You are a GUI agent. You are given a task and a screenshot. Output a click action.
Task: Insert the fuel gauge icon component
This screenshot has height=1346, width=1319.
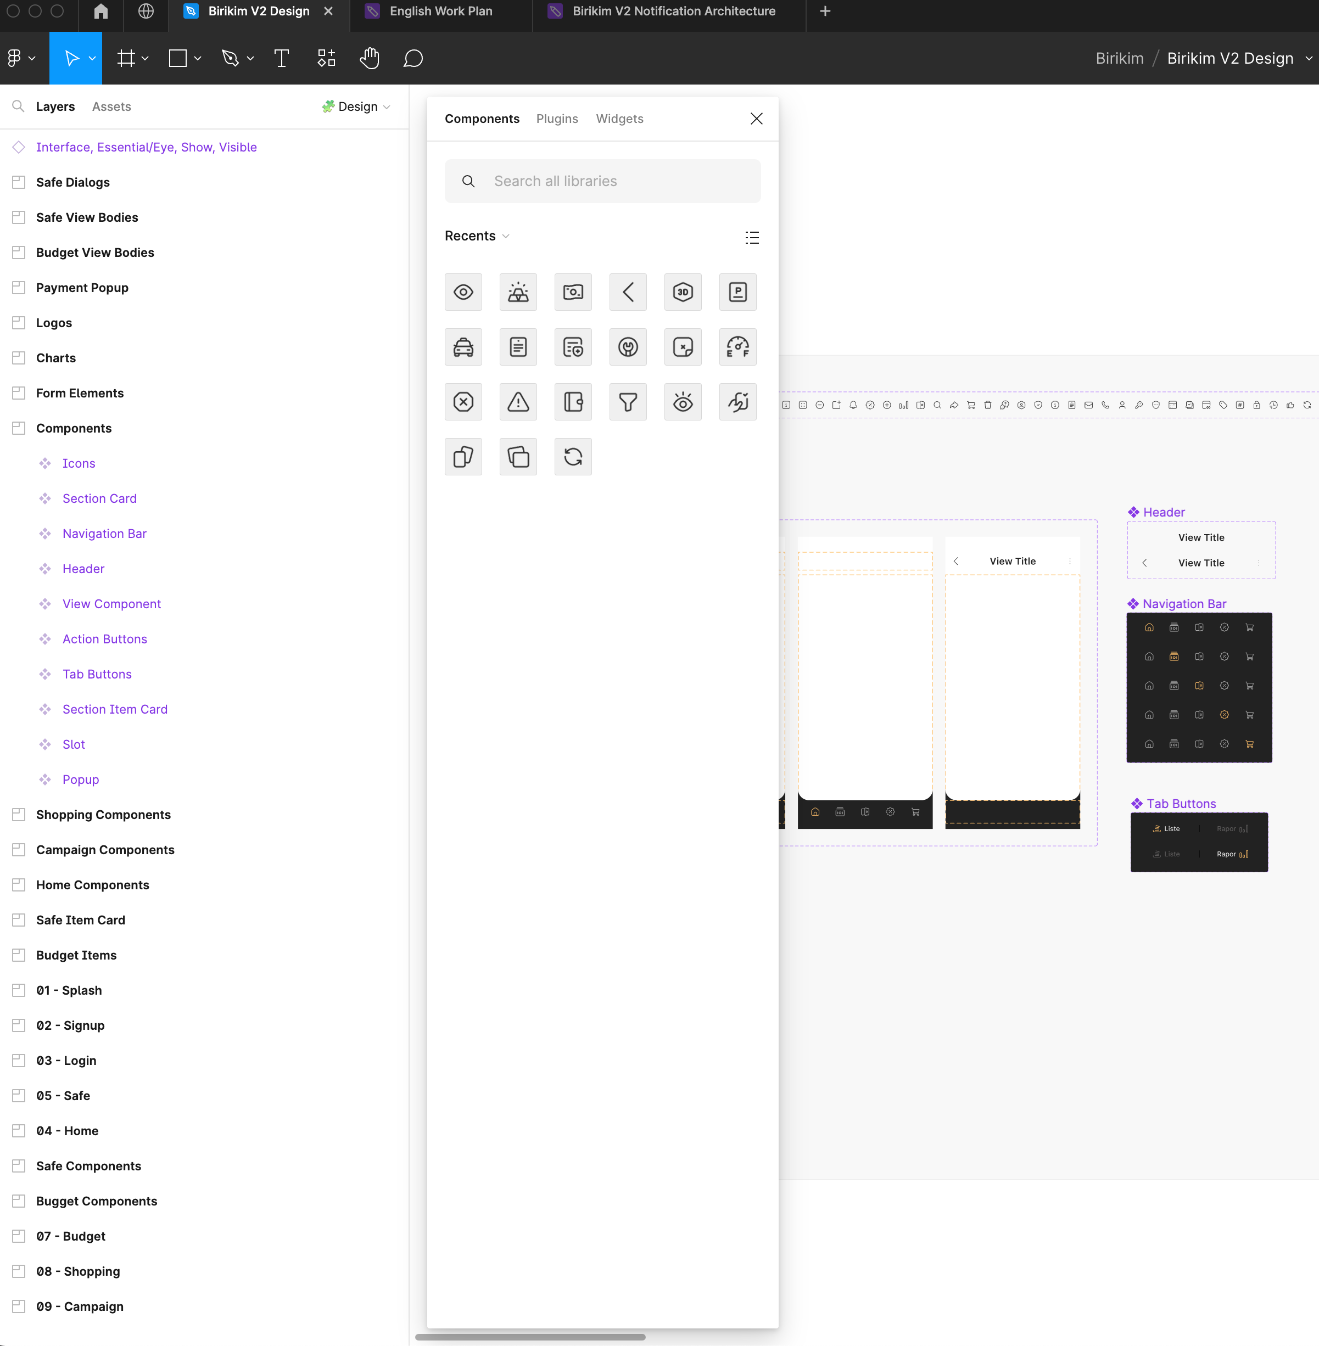(x=738, y=347)
